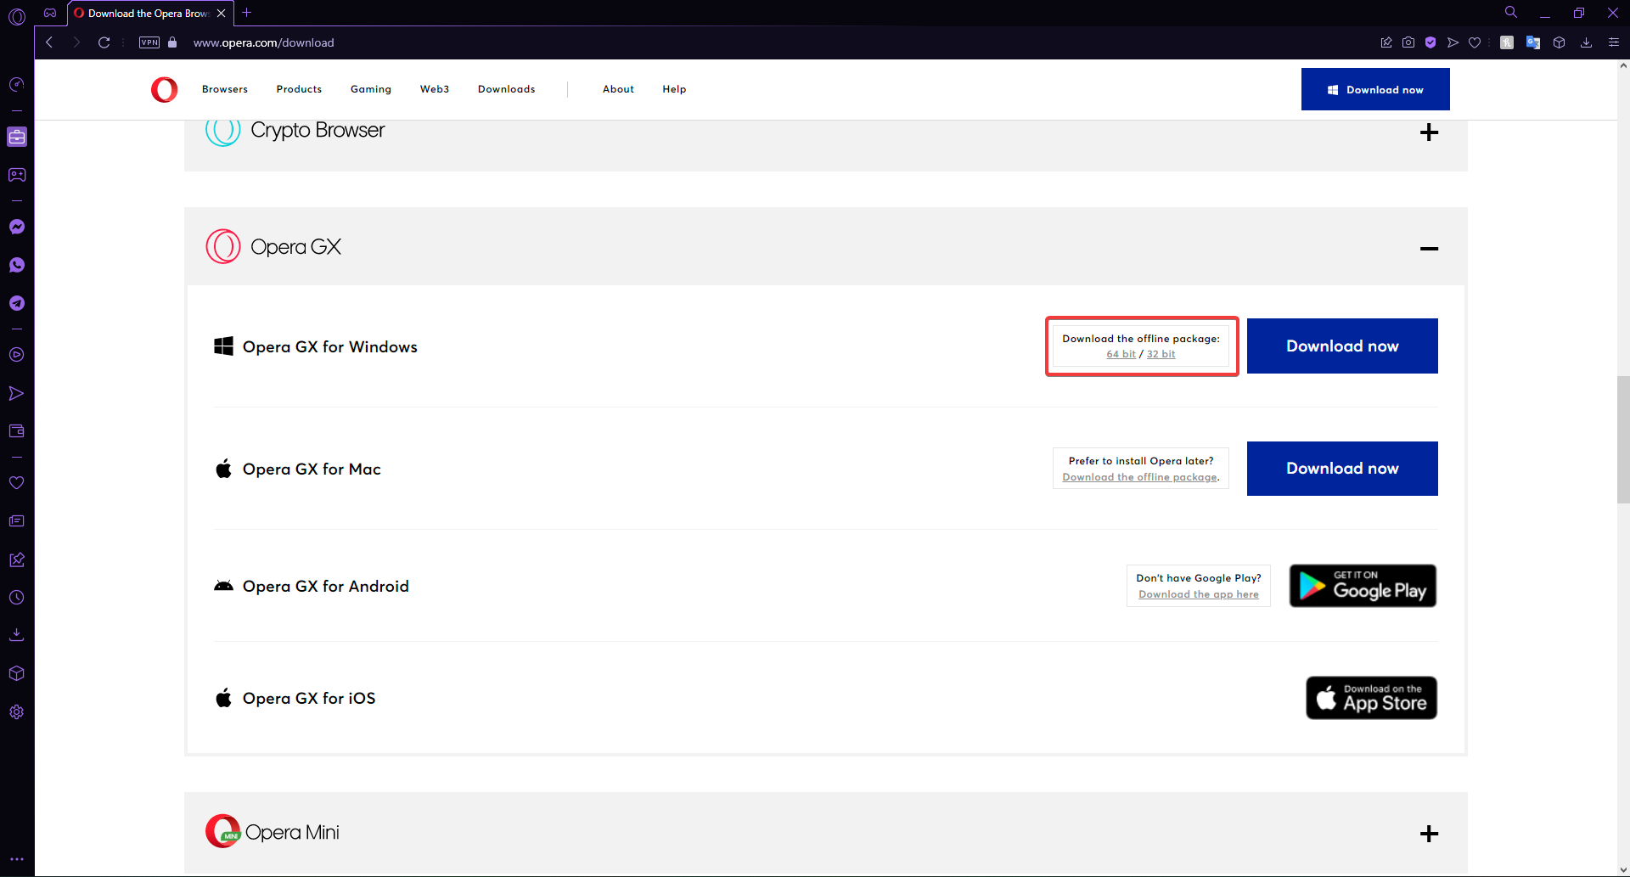Image resolution: width=1630 pixels, height=877 pixels.
Task: Open downloads arrow in toolbar
Action: 1586,42
